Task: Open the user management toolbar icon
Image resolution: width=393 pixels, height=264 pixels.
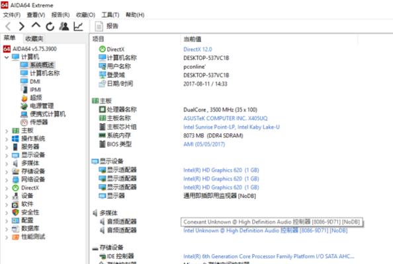Action: click(64, 26)
